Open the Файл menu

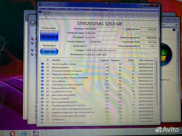tap(43, 9)
